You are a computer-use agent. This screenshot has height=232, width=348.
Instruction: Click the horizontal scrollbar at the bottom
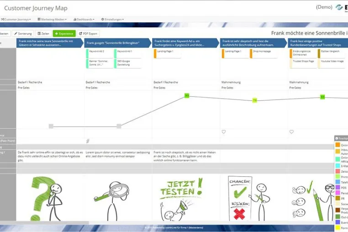pyautogui.click(x=44, y=223)
